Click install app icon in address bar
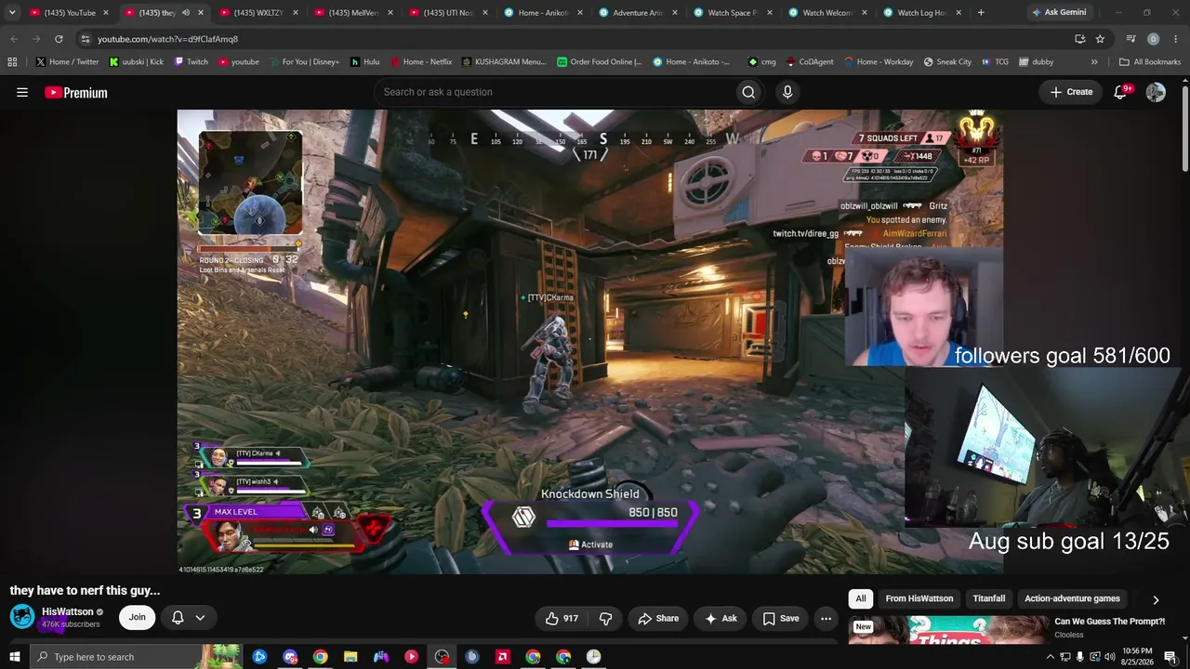Viewport: 1190px width, 669px height. (x=1079, y=39)
